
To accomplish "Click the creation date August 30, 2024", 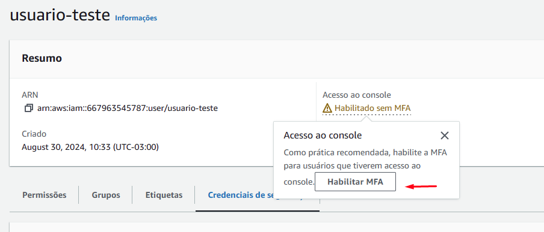I will 90,147.
